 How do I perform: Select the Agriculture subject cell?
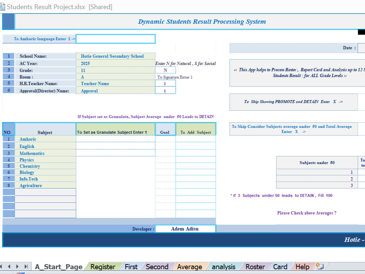(45, 185)
